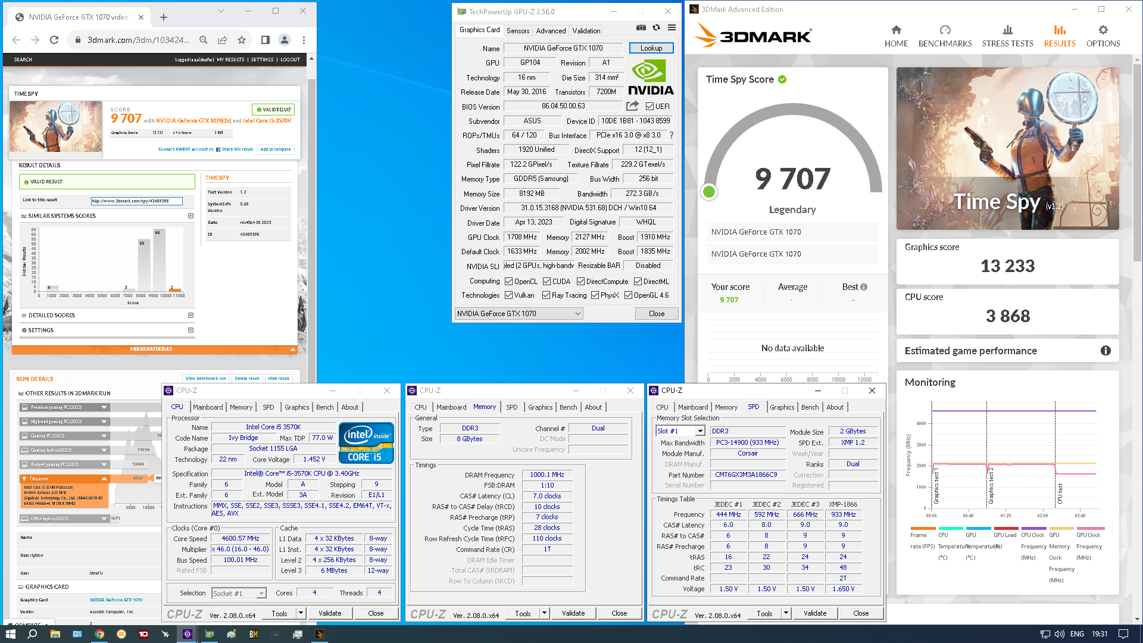Open the GPU-Z hamburger menu
This screenshot has width=1143, height=643.
(x=672, y=28)
